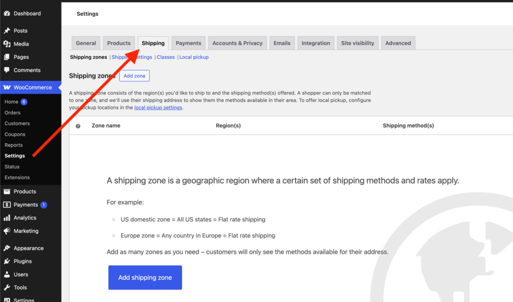Click the Add shipping zone button
Screen dimensions: 513x302
[145, 277]
